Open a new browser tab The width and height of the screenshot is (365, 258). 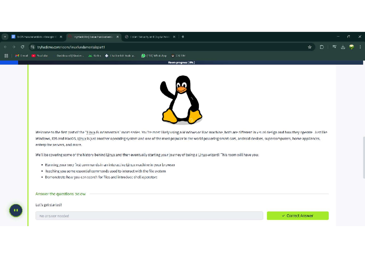pos(183,37)
